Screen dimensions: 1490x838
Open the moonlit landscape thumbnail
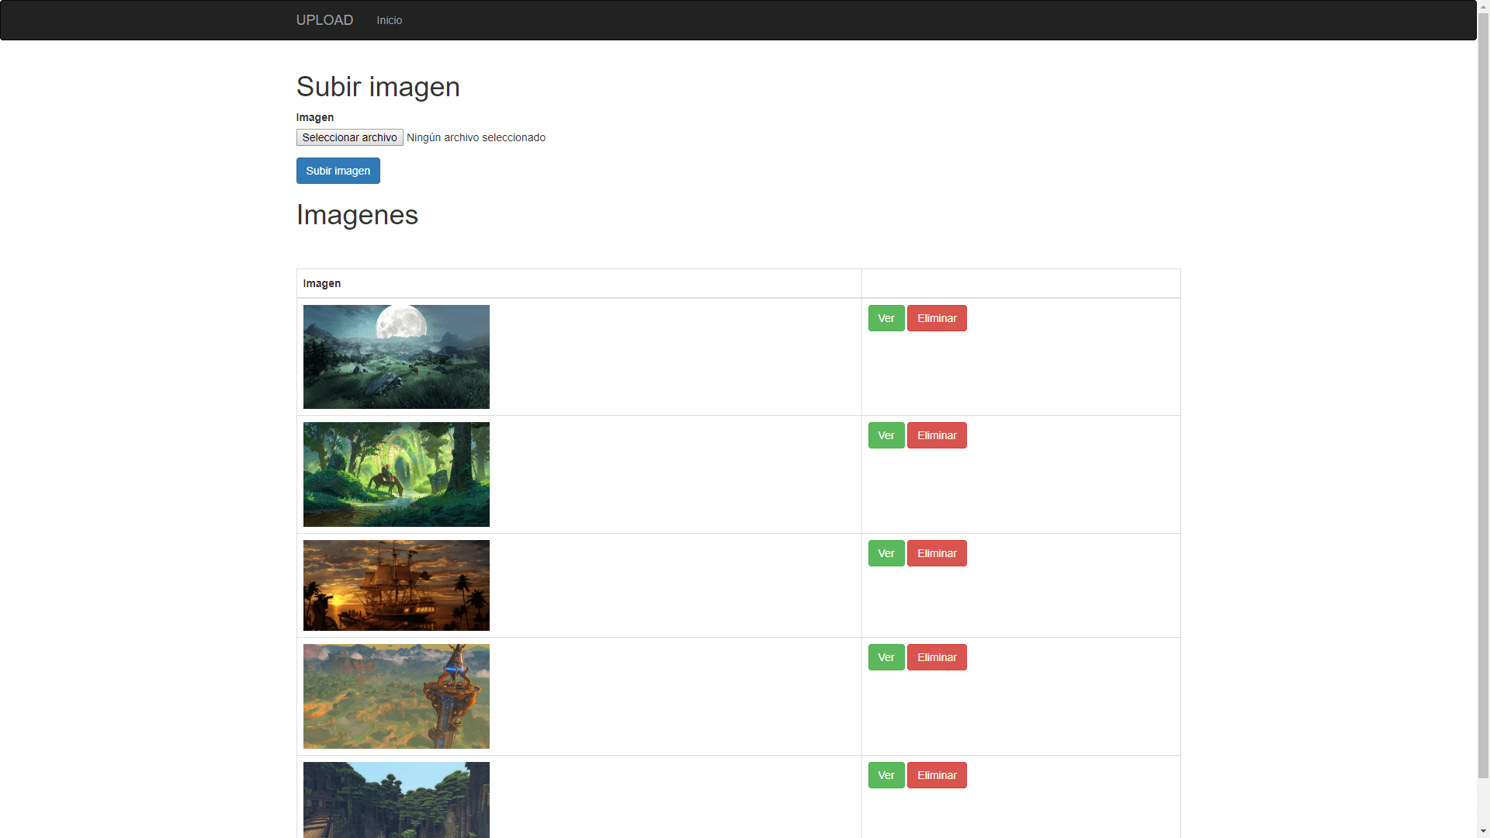pyautogui.click(x=396, y=356)
